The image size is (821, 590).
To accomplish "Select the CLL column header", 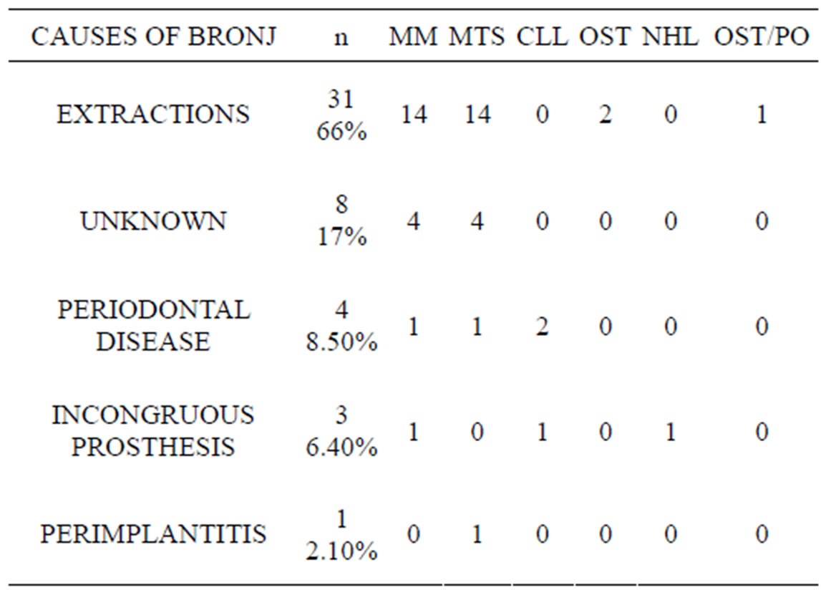I will 542,37.
